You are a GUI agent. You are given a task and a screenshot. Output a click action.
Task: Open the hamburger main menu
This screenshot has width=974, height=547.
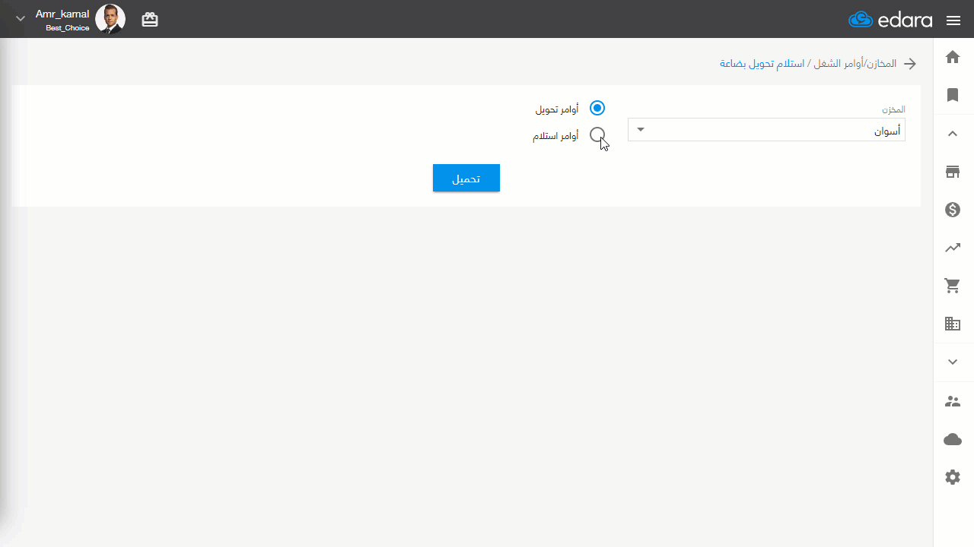point(953,21)
